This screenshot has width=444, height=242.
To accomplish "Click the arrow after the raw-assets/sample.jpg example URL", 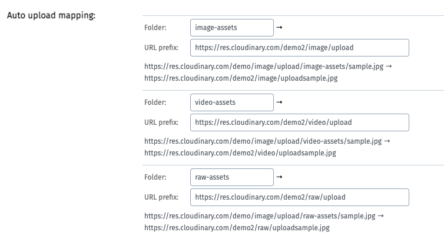I will point(381,216).
